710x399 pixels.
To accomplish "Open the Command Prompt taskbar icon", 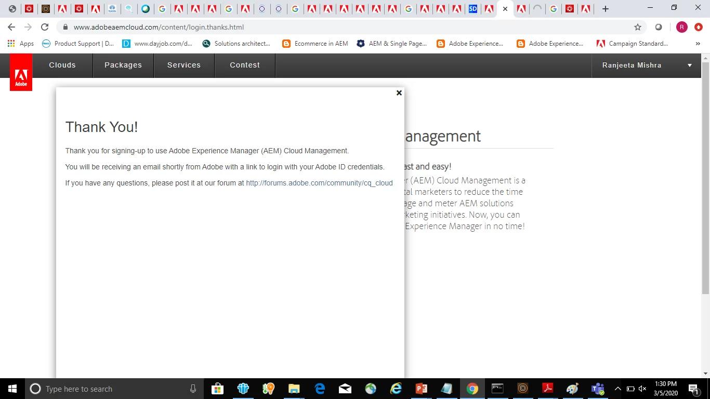I will (x=497, y=389).
